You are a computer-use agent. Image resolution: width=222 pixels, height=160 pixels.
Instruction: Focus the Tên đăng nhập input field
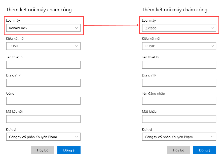tap(179, 101)
